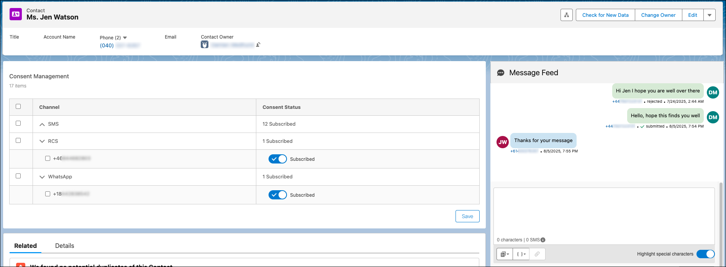Viewport: 726px width, 267px height.
Task: Click the '0 characters | 0 SMS' counter
Action: coord(518,240)
